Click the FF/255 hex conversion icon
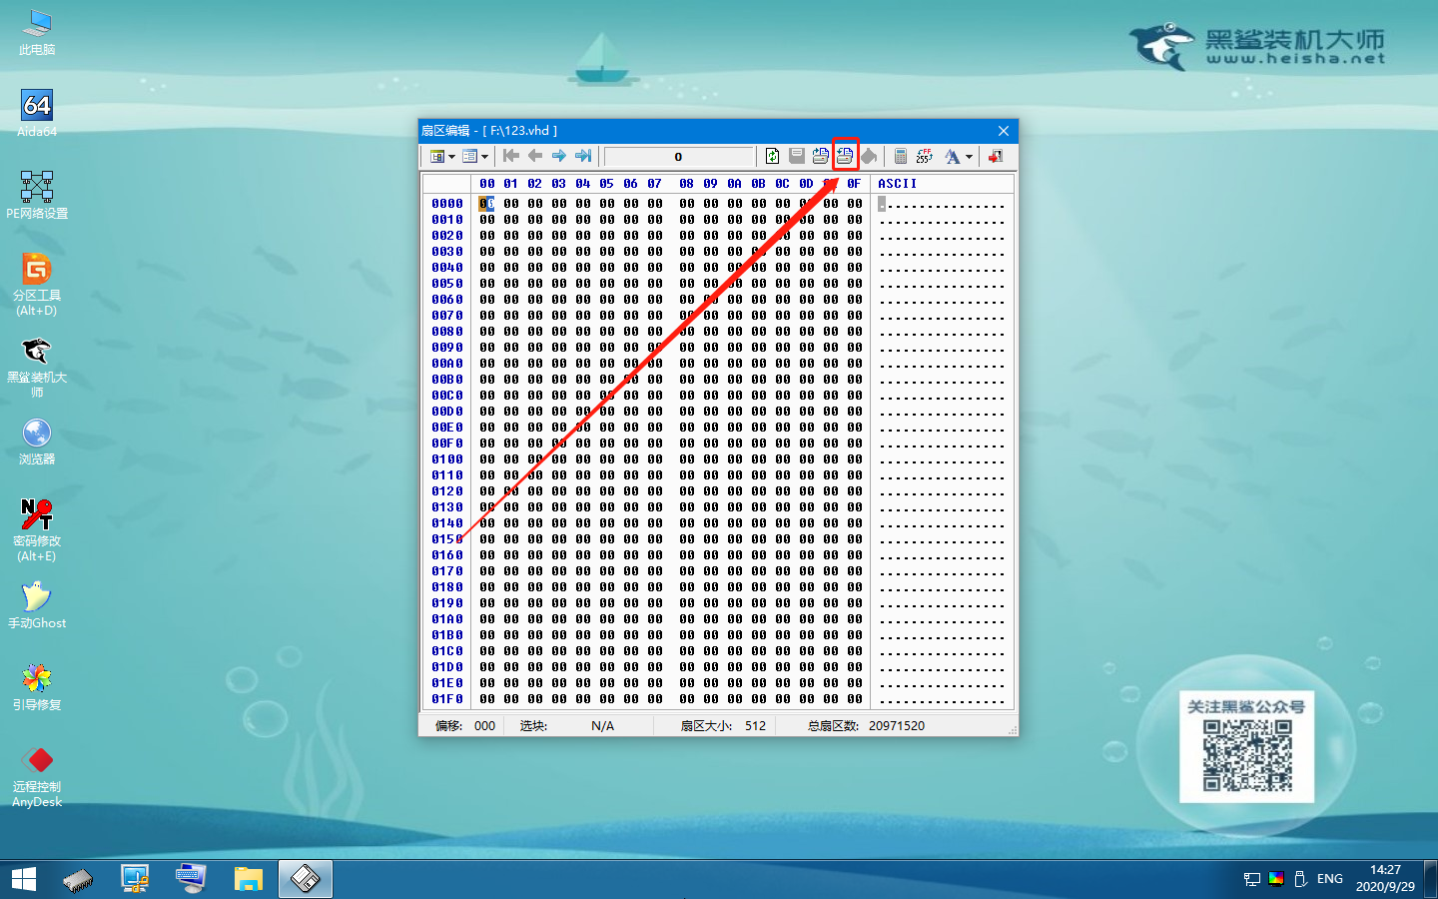The image size is (1438, 899). pyautogui.click(x=925, y=156)
